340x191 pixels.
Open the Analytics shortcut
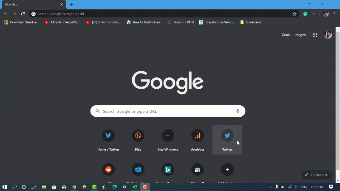coord(198,140)
